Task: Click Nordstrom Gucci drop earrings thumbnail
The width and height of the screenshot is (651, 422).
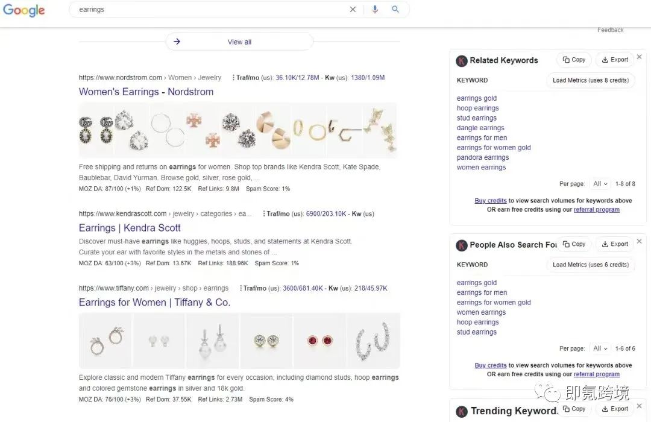Action: pyautogui.click(x=96, y=130)
